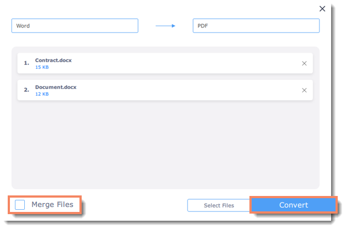The width and height of the screenshot is (346, 229).
Task: Click the 12 KB size label
Action: click(x=42, y=94)
